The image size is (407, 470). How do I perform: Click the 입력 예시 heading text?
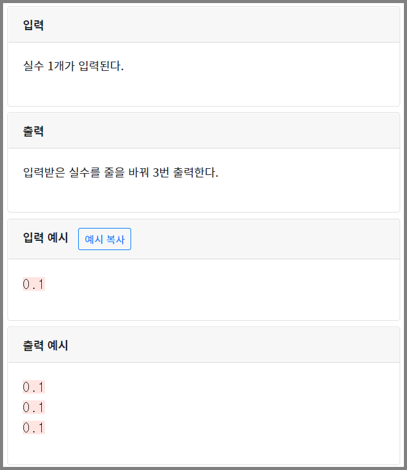tap(46, 237)
